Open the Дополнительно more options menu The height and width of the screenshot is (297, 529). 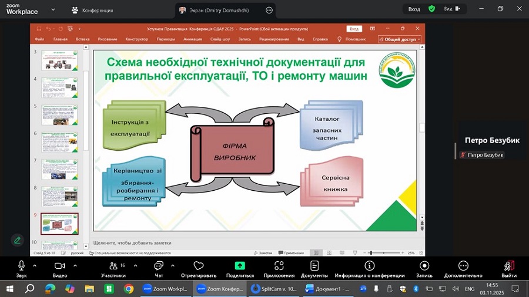click(463, 266)
